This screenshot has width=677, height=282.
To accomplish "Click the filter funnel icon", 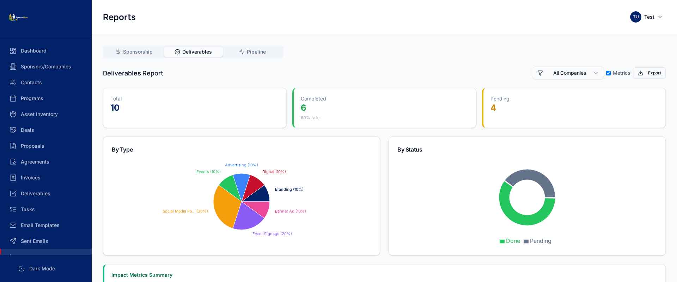I will click(540, 73).
